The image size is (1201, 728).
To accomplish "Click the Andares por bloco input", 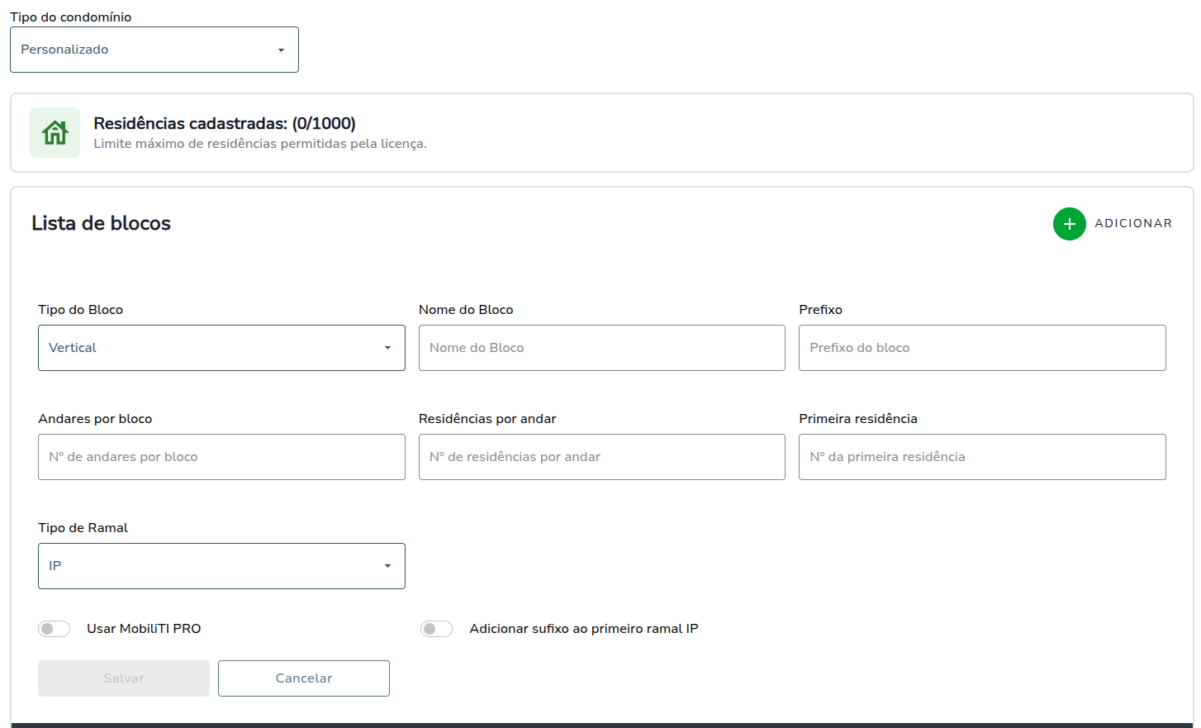I will coord(221,457).
